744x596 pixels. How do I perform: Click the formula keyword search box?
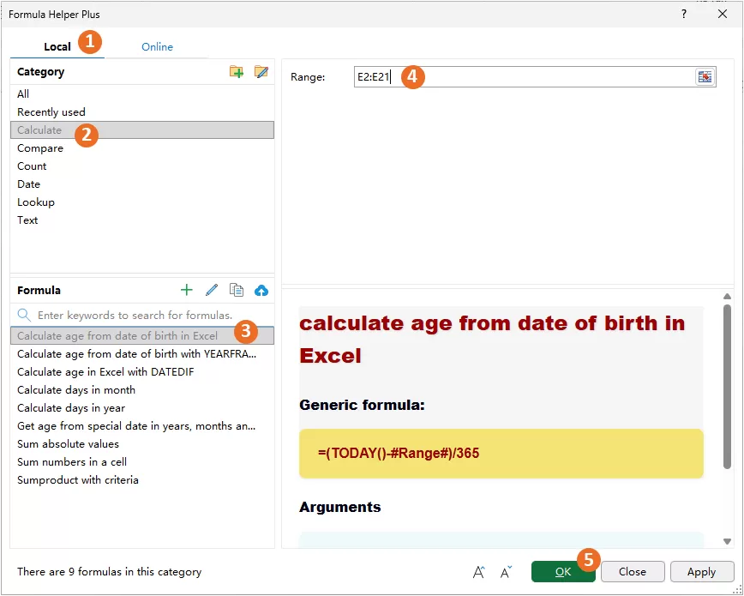(x=142, y=315)
